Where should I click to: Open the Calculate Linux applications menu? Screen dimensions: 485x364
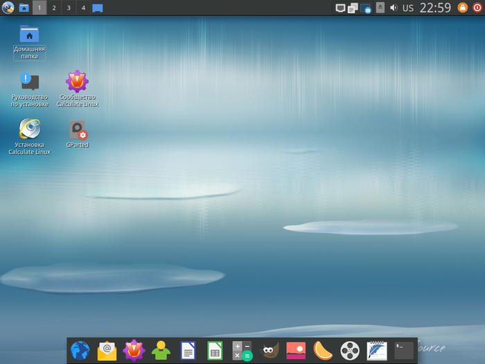(x=8, y=8)
